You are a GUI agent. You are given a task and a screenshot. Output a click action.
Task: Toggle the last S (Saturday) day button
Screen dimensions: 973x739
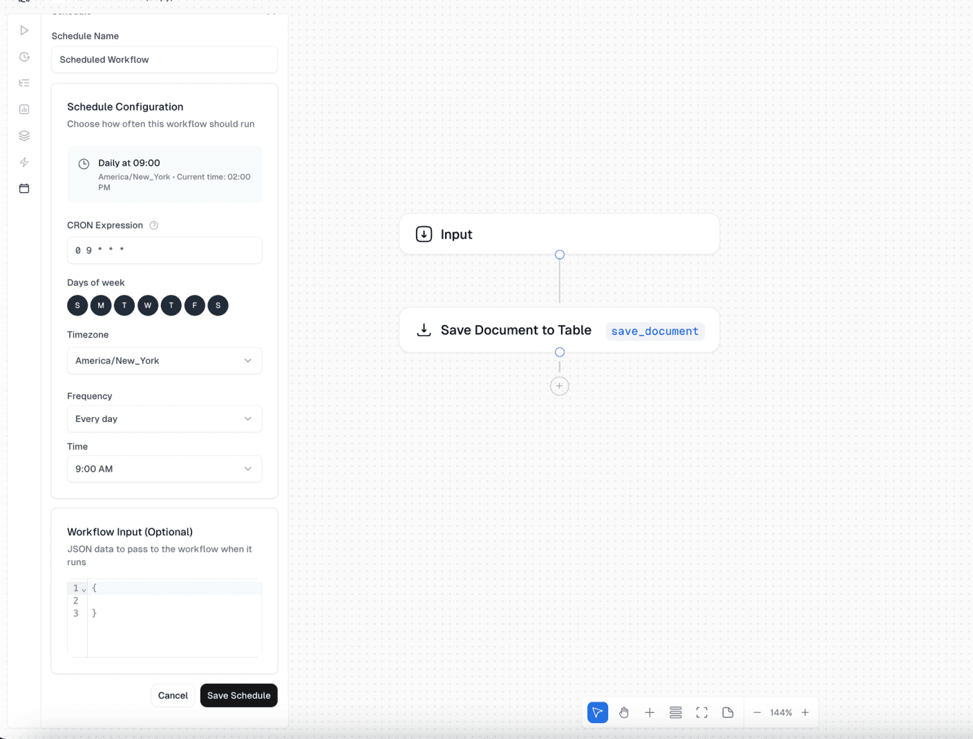(218, 305)
